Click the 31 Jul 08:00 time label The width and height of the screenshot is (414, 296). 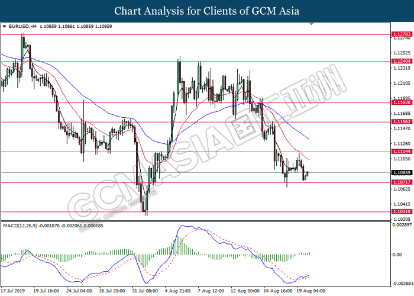coord(145,291)
